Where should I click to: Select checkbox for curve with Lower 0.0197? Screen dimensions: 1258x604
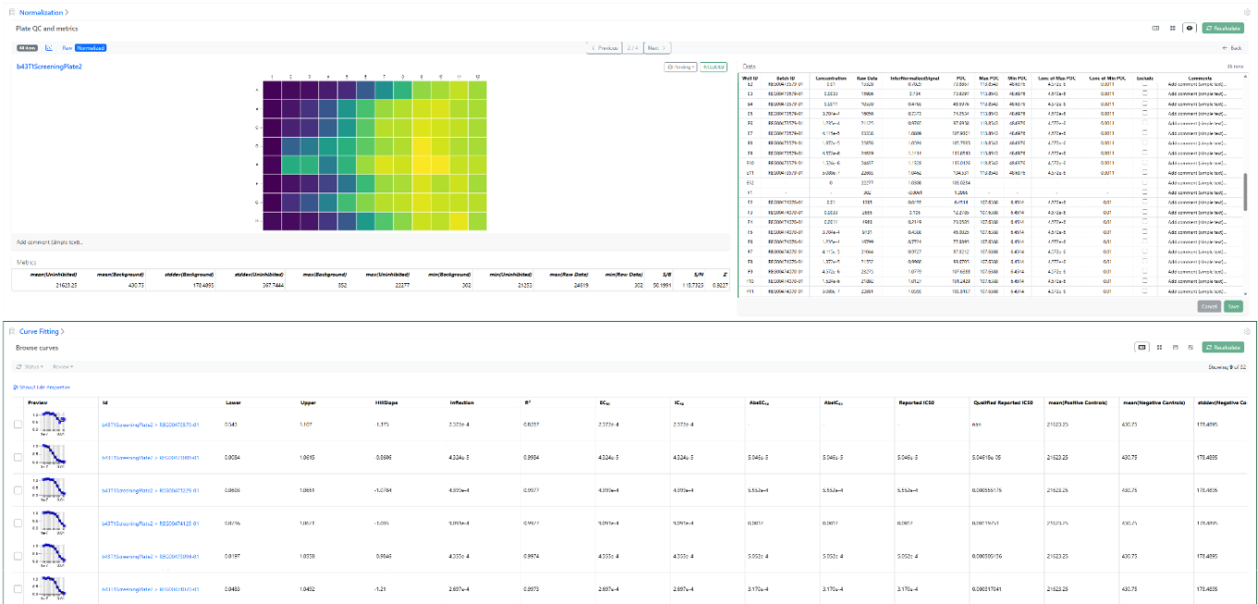pos(18,556)
